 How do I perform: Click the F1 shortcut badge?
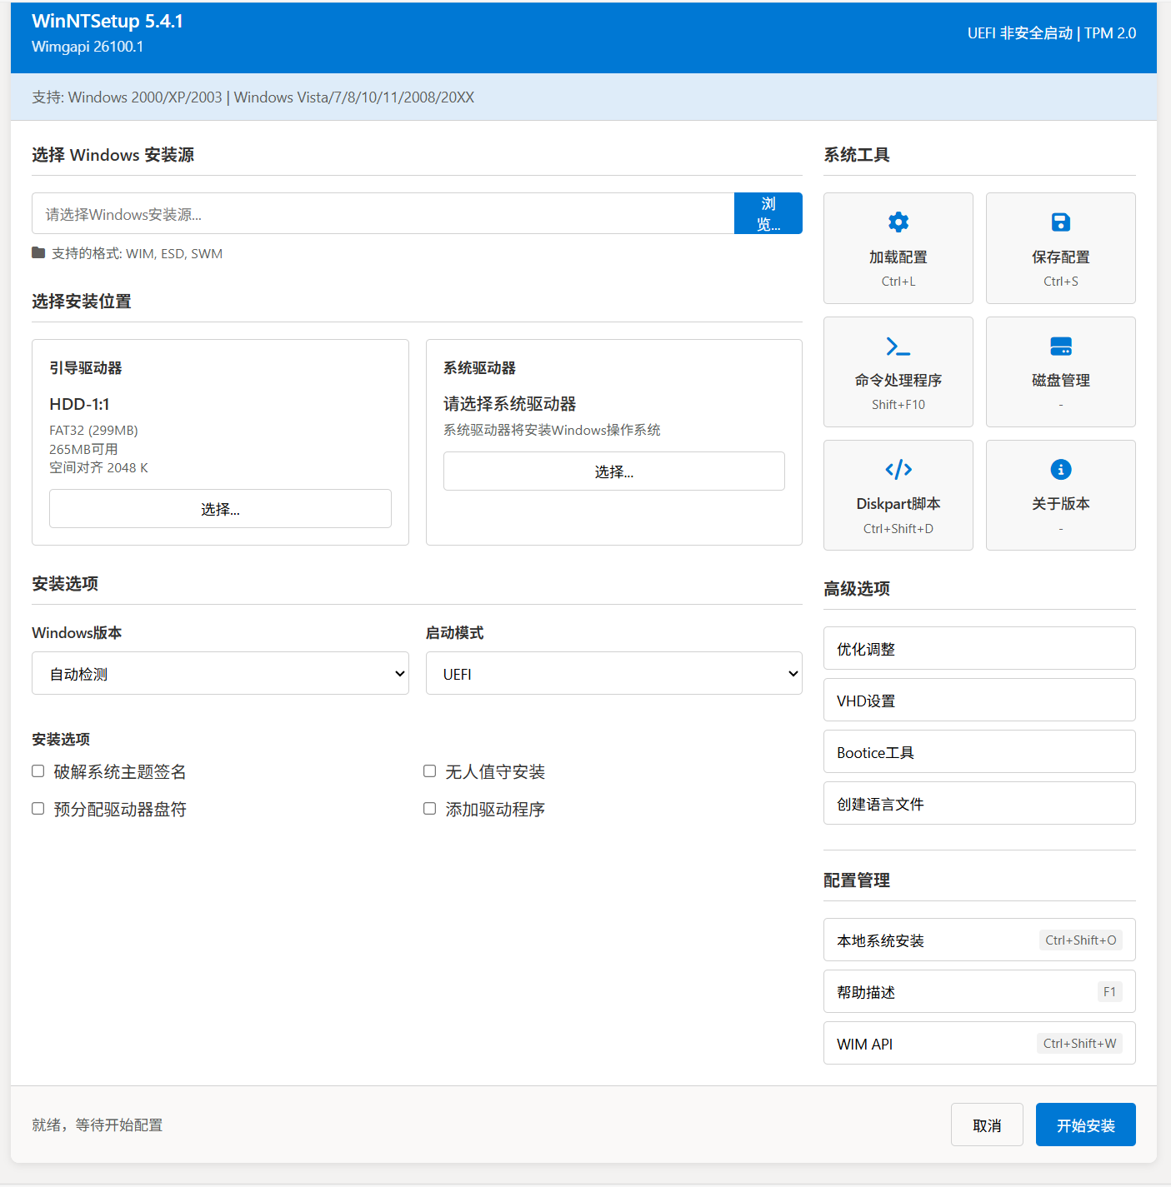[x=1109, y=991]
